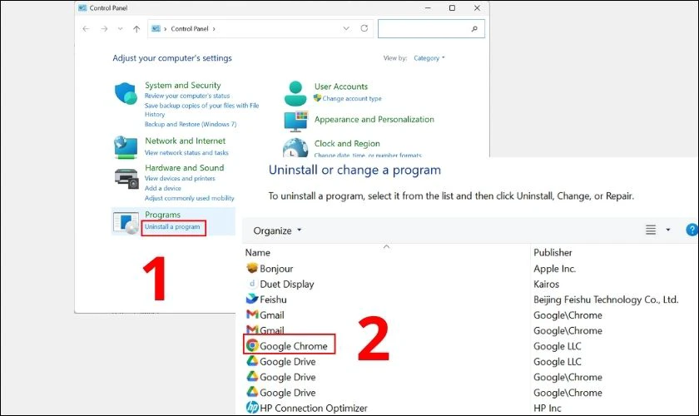Image resolution: width=699 pixels, height=416 pixels.
Task: Open the Programs category heading
Action: 163,215
